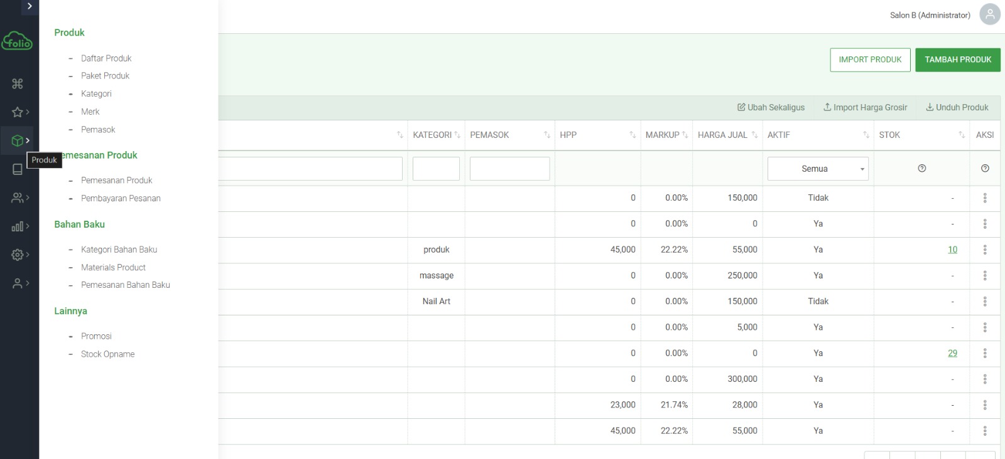Open the dashboard command icon in sidebar
Screen dimensions: 1005x459
click(x=18, y=83)
